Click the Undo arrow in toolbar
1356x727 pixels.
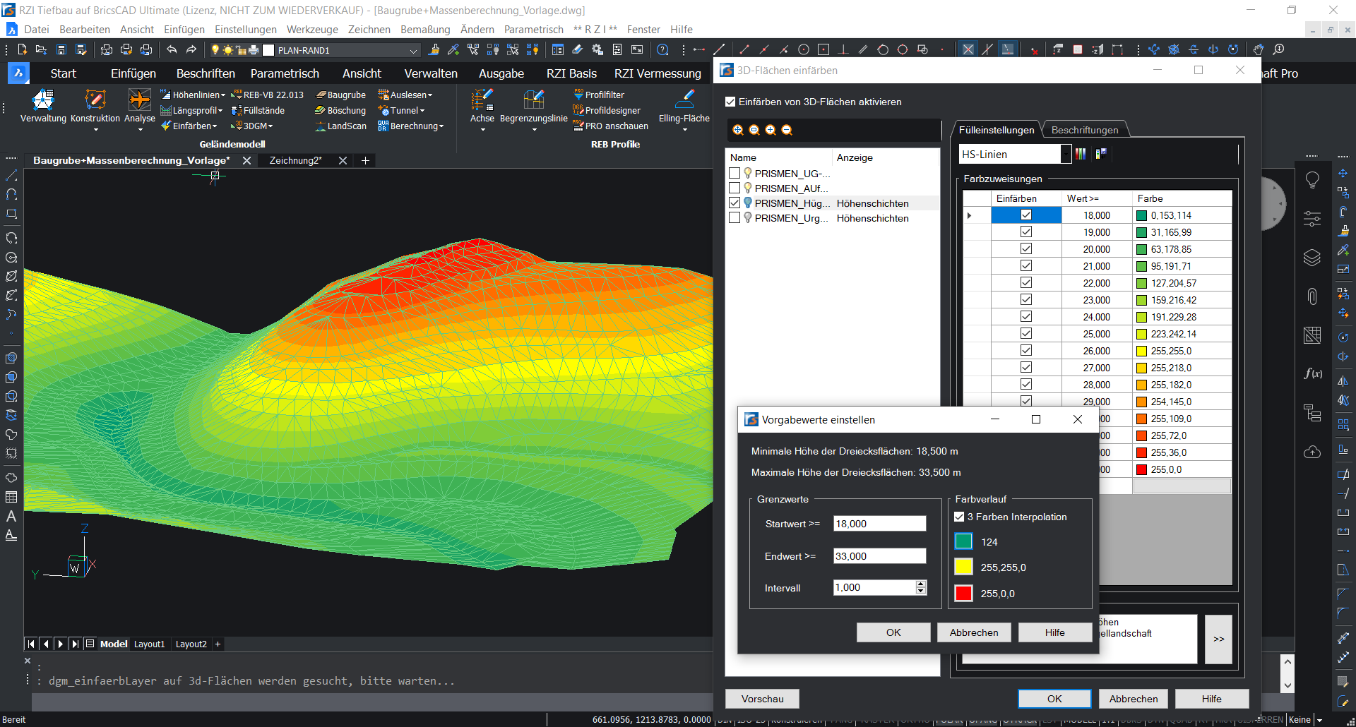(x=172, y=49)
